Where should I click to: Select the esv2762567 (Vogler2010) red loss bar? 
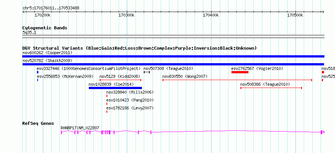point(240,72)
